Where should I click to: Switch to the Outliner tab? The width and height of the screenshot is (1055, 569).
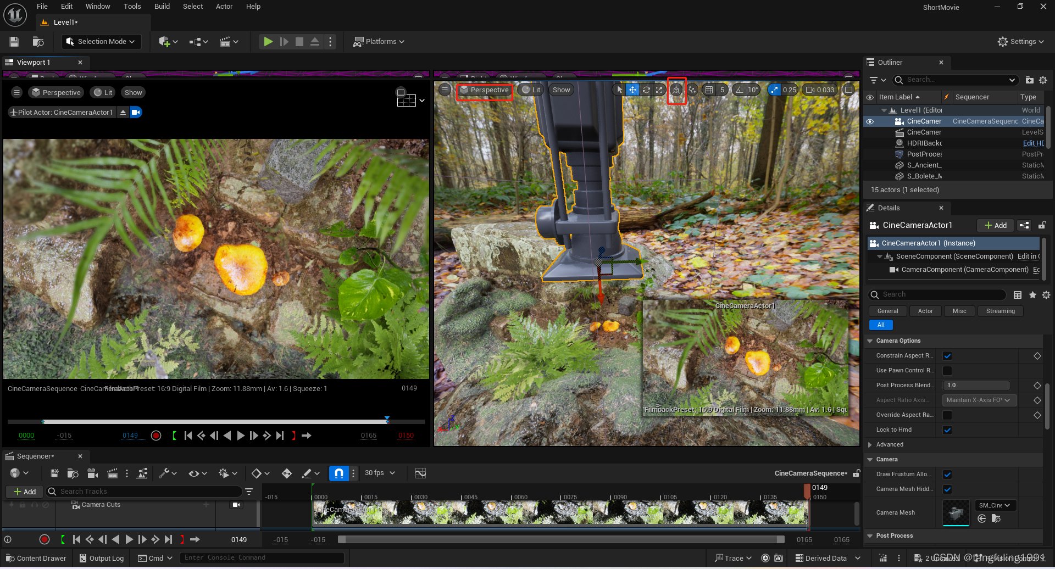[890, 63]
